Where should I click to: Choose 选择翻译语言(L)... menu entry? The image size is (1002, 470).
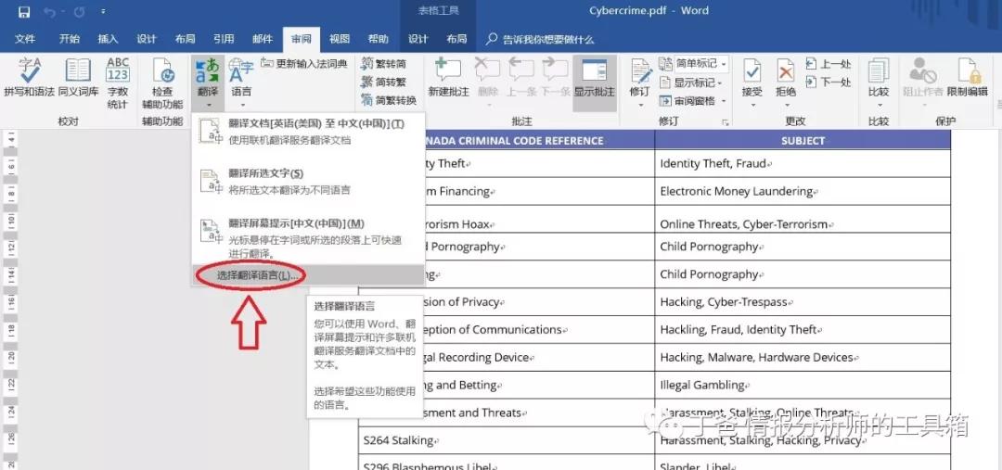307,275
